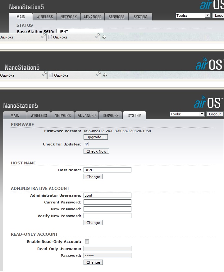Click Change button under Administrative Account
This screenshot has width=224, height=272.
[x=93, y=223]
